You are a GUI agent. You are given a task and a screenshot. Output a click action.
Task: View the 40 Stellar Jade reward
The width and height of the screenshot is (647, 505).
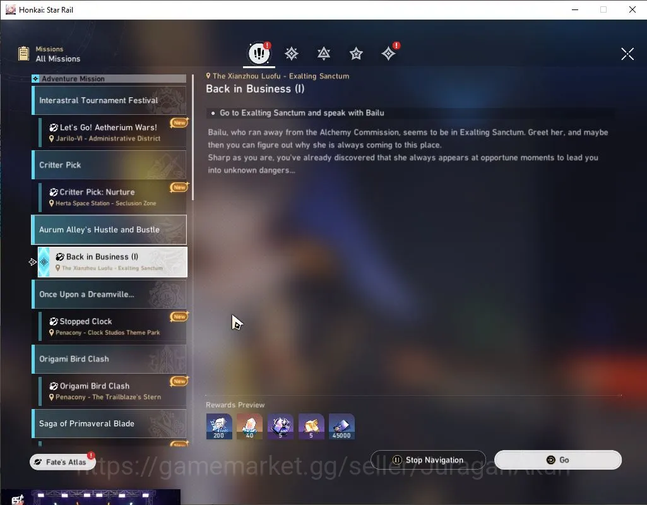pos(249,427)
